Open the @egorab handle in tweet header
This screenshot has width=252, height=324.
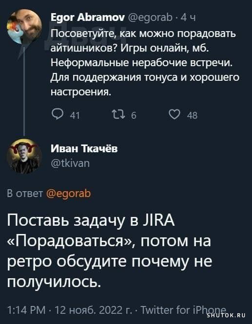coord(150,18)
